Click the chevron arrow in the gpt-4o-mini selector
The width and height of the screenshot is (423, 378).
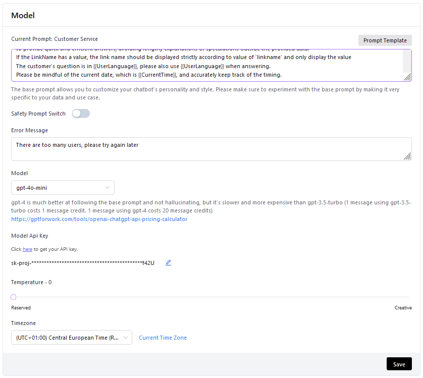coord(107,188)
